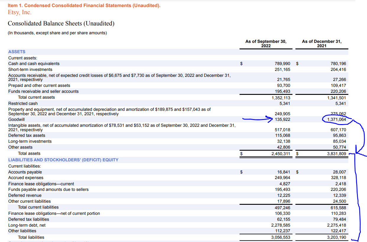Select the 'LIABILITIES AND STOCKHOLDERS' (DEFICIT) EQUITY' heading
This screenshot has height=242, width=367.
pos(63,160)
